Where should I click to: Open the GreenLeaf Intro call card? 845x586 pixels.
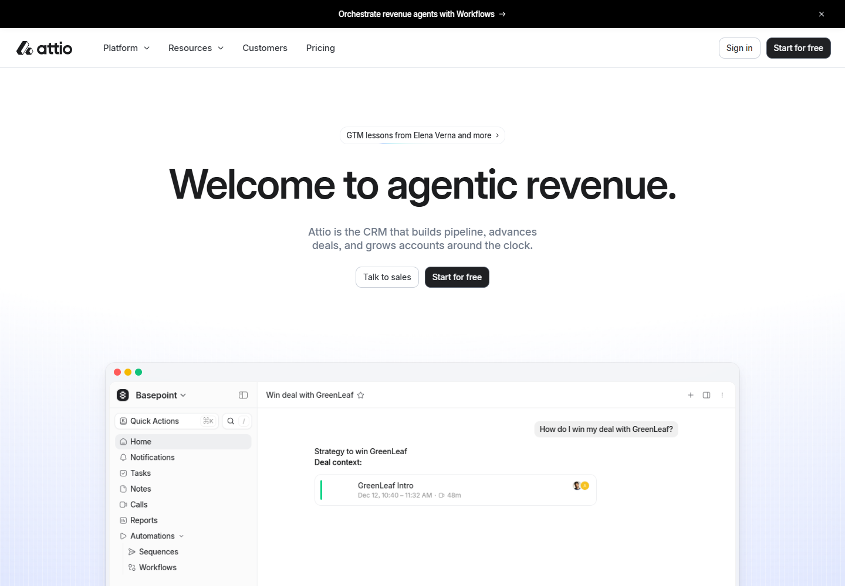pyautogui.click(x=455, y=490)
